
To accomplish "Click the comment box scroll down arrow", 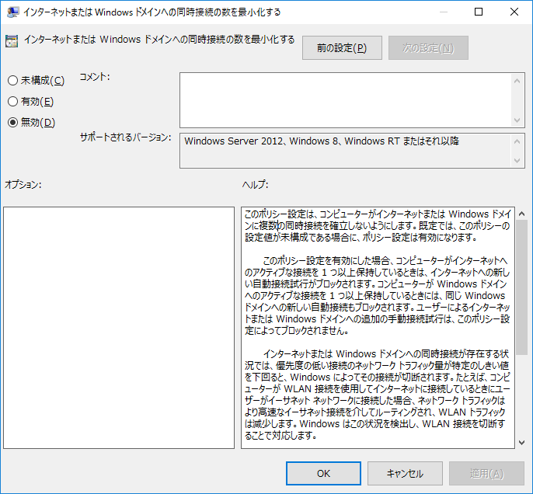I will pyautogui.click(x=517, y=120).
